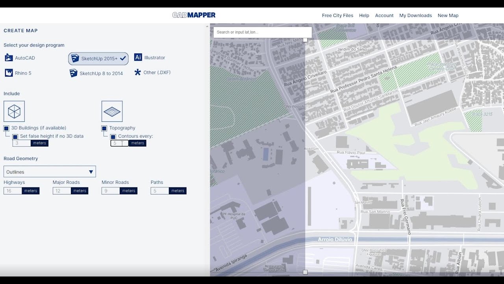504x284 pixels.
Task: Click the map search input box
Action: tap(263, 32)
